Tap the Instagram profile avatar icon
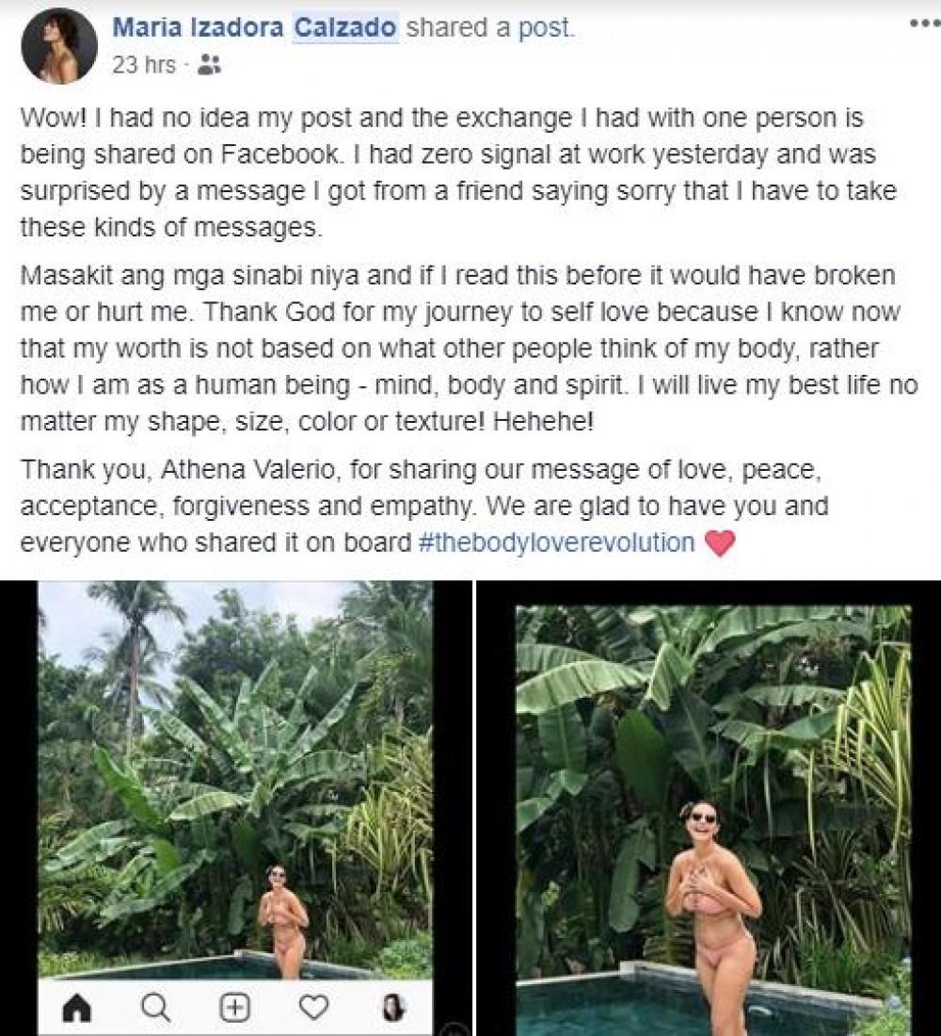941x1036 pixels. pyautogui.click(x=392, y=1009)
